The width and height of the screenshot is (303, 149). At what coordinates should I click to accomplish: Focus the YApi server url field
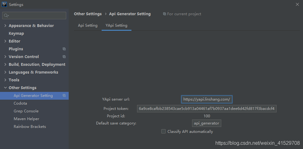click(x=207, y=99)
